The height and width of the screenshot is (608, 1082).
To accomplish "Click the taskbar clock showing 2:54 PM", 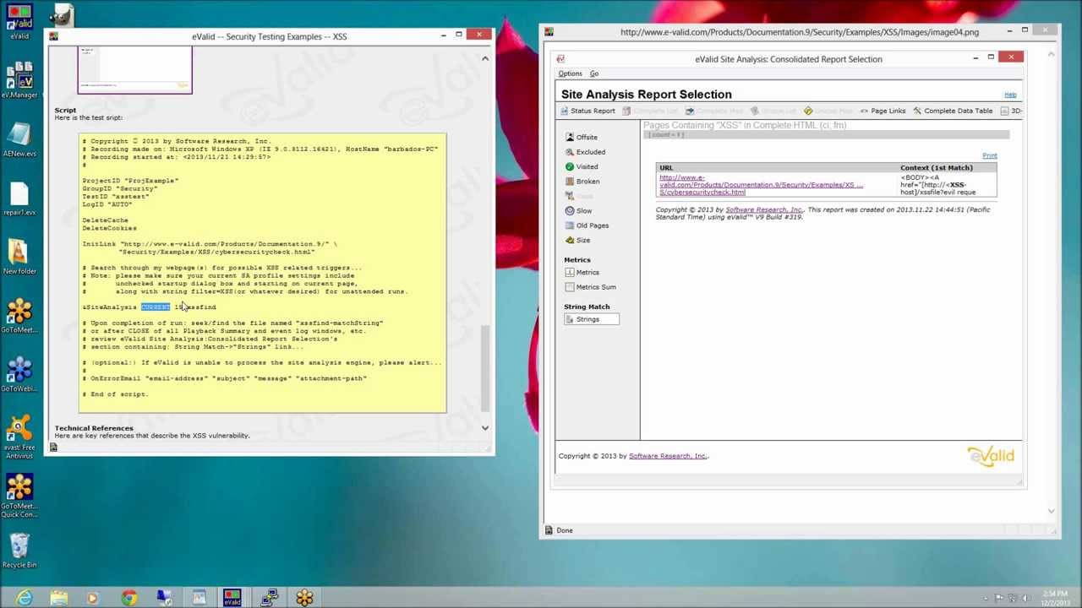I will coord(1057,598).
